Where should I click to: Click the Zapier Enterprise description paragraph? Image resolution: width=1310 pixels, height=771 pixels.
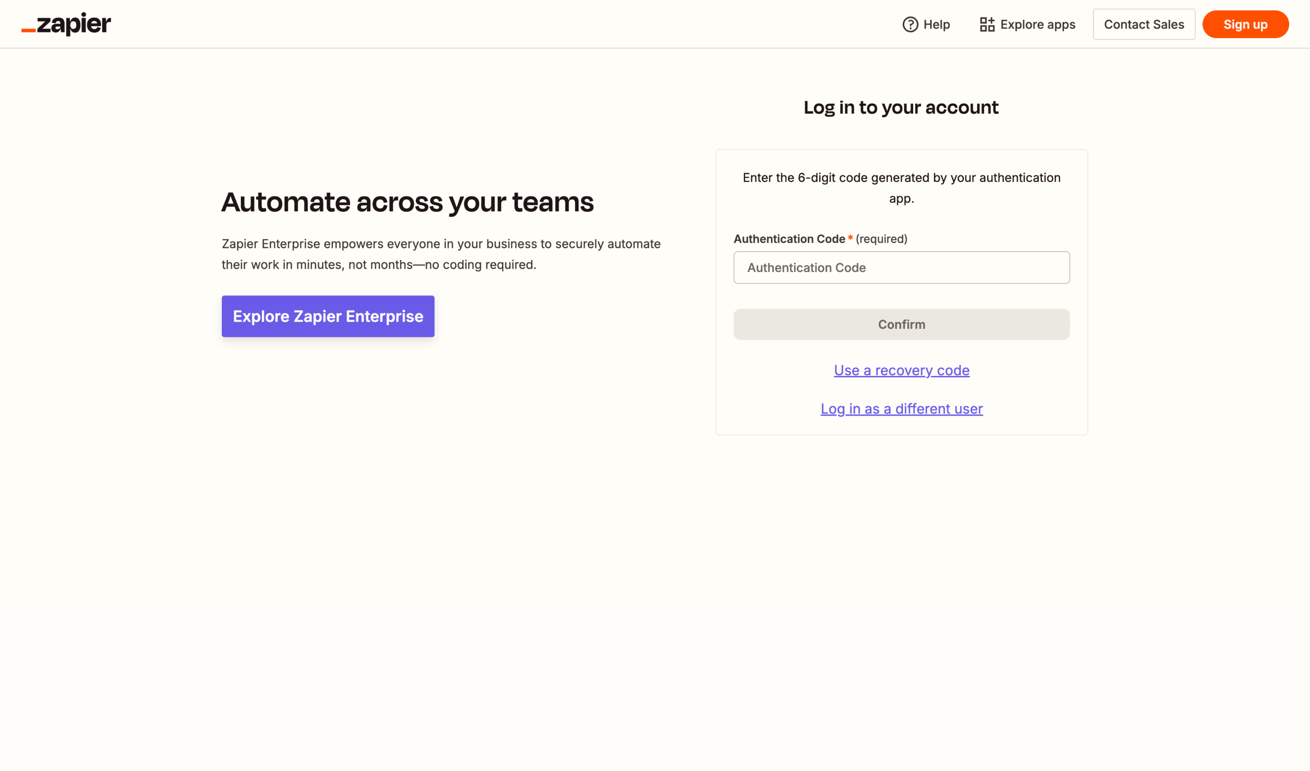(x=441, y=254)
